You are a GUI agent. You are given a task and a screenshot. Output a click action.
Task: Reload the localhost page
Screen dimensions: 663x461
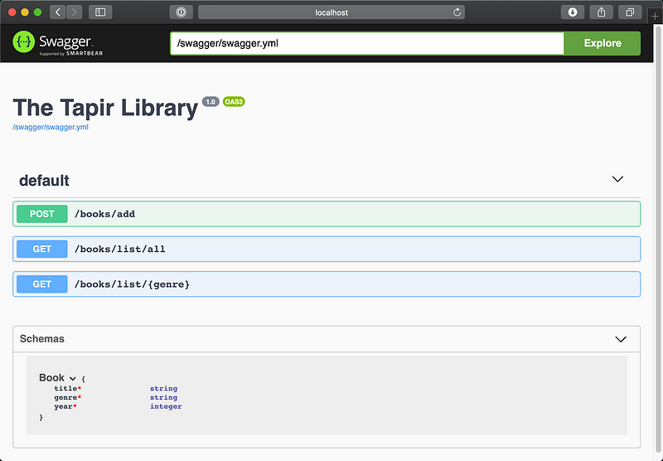(x=457, y=12)
